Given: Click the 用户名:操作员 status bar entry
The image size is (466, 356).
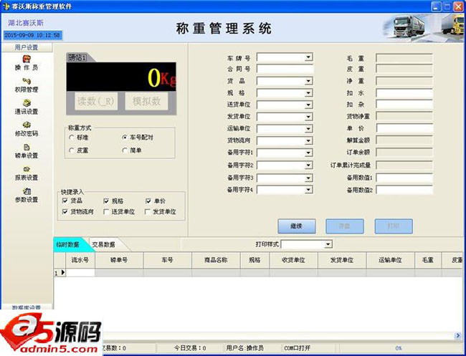Looking at the screenshot, I should click(x=244, y=347).
